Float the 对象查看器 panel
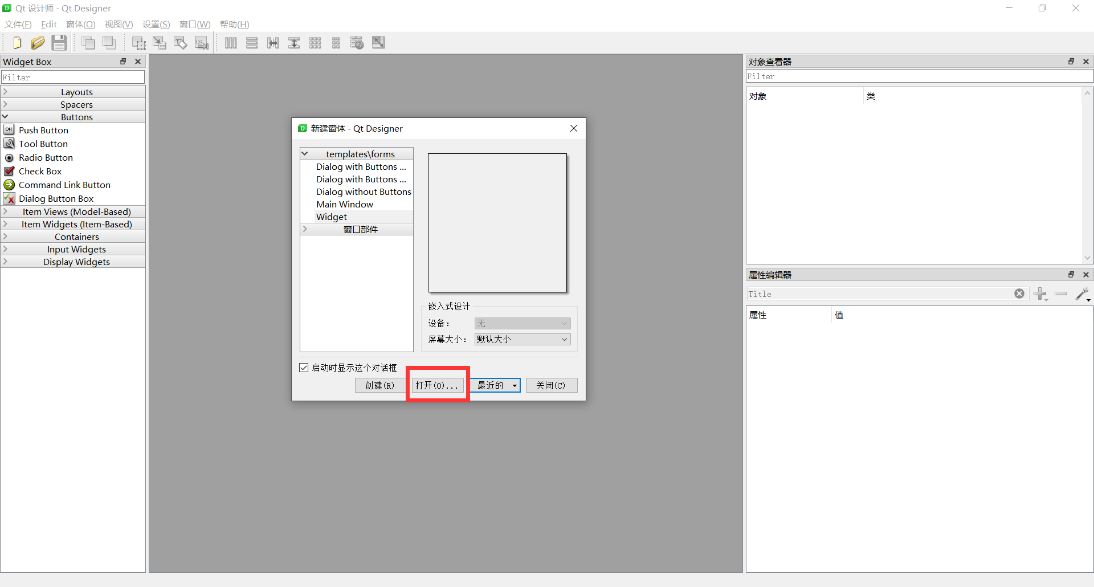Image resolution: width=1094 pixels, height=587 pixels. tap(1071, 62)
